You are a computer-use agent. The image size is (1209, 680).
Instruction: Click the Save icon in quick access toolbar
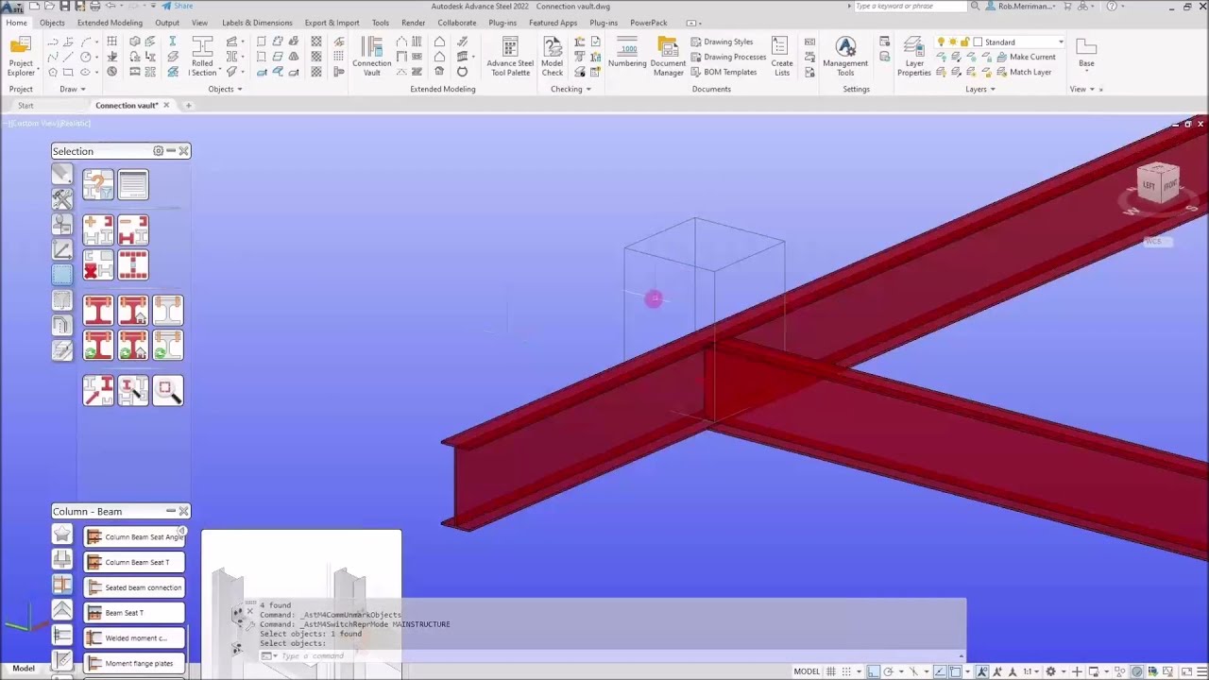(x=65, y=6)
